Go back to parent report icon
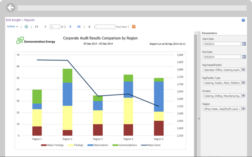This screenshot has height=157, width=252. (x=89, y=27)
